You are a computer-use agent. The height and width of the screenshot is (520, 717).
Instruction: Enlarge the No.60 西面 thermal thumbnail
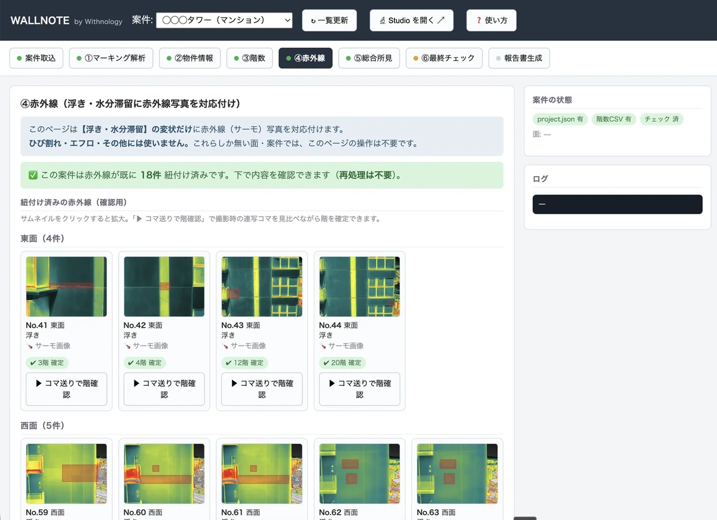point(164,473)
